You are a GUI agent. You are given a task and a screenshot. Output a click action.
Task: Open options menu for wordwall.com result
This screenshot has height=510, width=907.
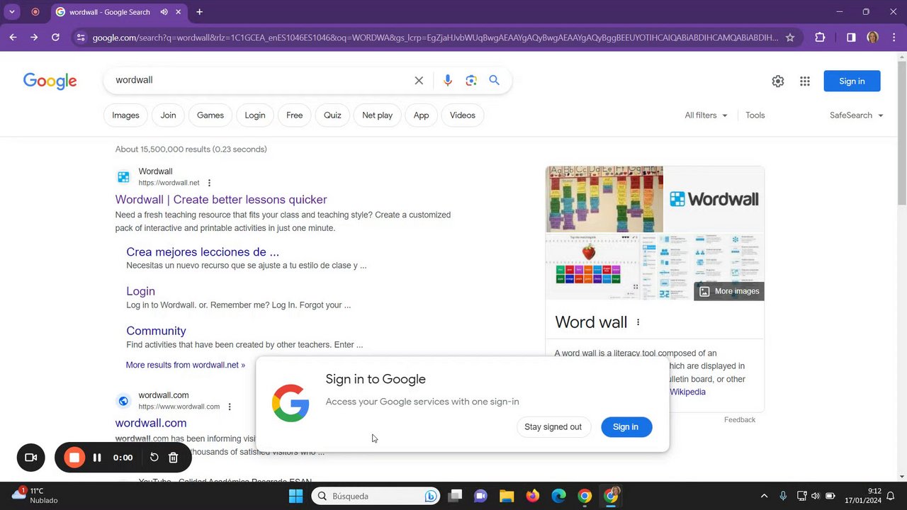[x=230, y=407]
